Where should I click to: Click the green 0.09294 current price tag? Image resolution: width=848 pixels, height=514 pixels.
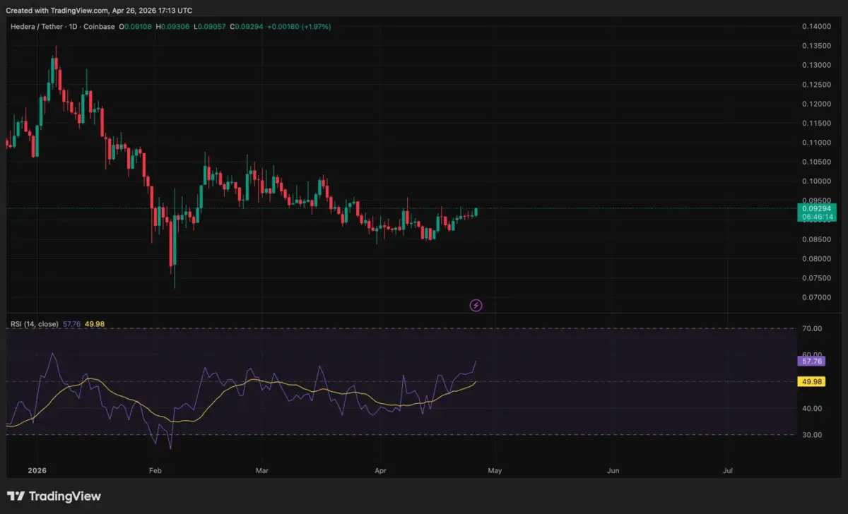tap(817, 208)
